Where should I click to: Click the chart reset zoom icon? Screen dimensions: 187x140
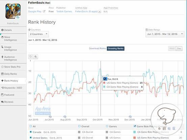30,57
